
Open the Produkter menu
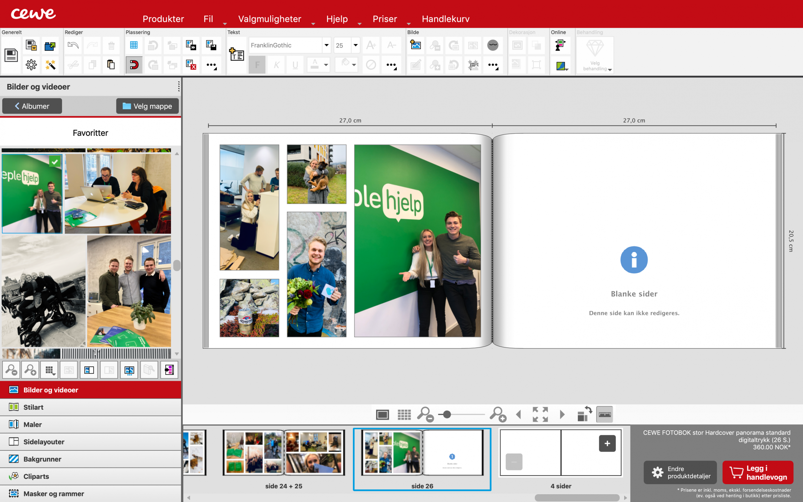pyautogui.click(x=163, y=19)
